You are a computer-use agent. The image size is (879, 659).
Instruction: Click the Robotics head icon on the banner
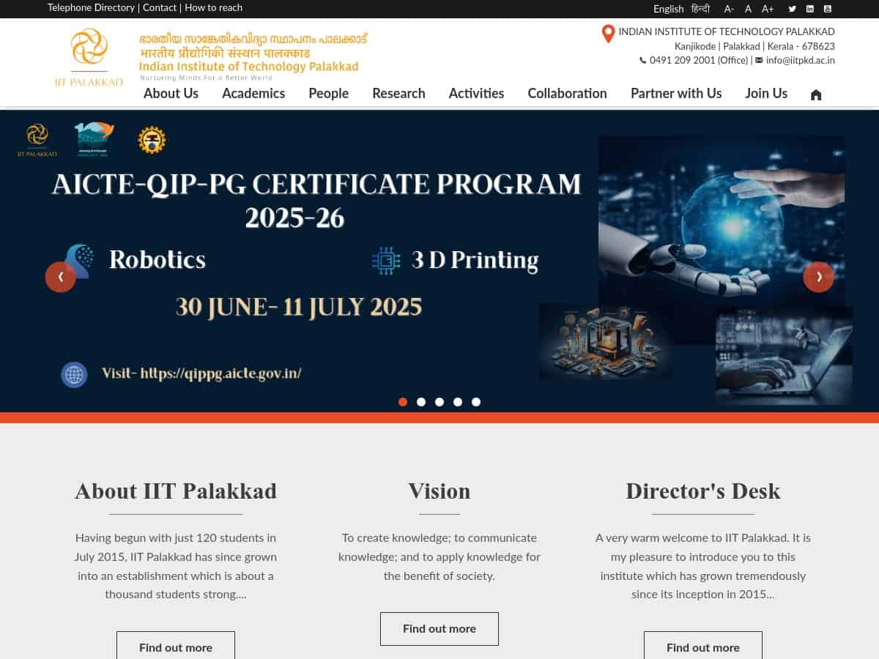(x=78, y=261)
